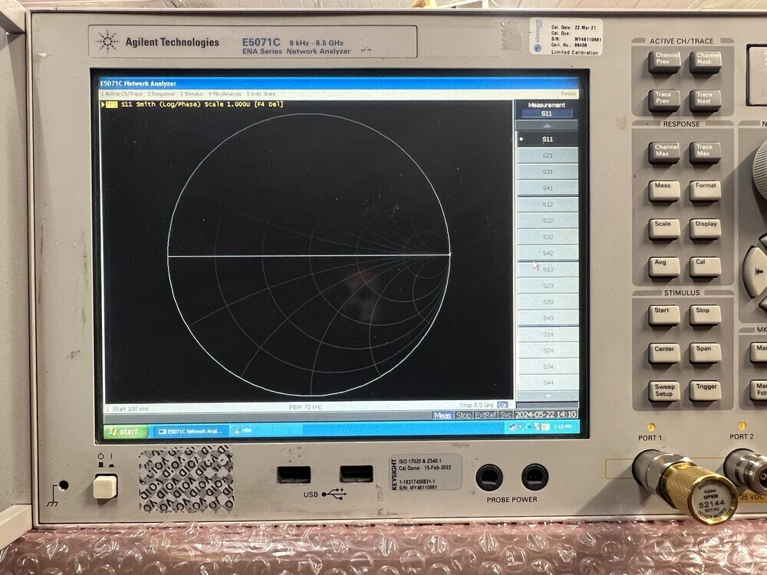Push the Trace Max front-panel key

click(x=705, y=153)
